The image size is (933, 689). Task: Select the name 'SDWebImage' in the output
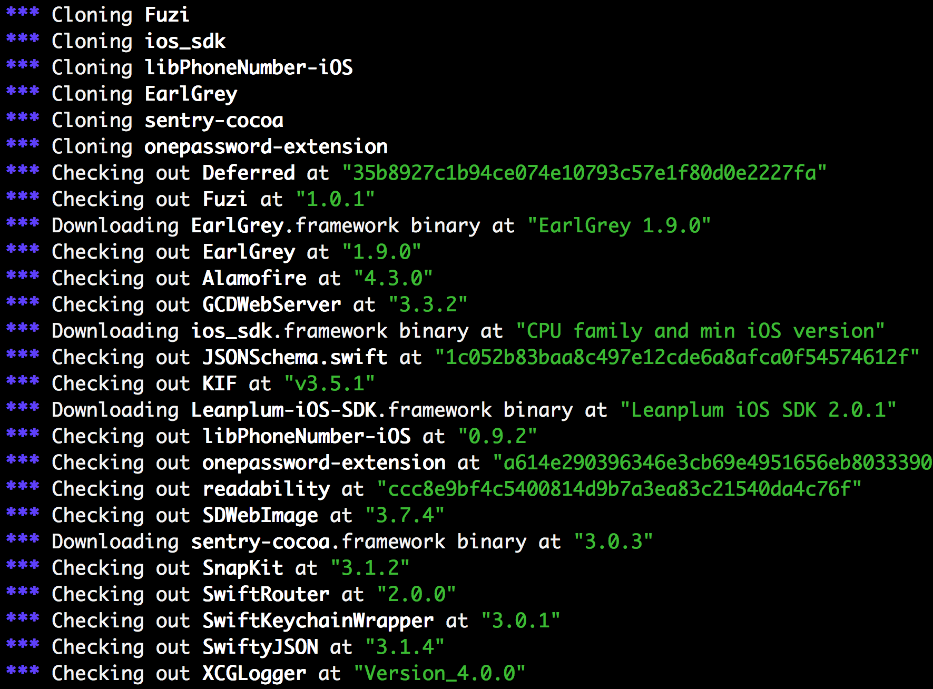coord(260,515)
